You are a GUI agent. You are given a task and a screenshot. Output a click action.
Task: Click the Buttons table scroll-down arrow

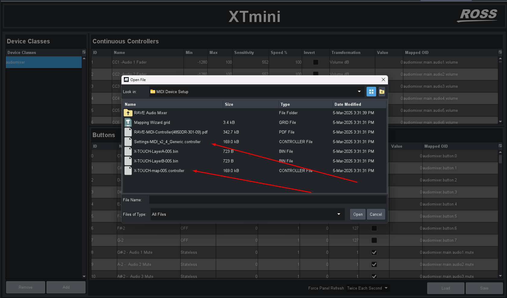500,276
